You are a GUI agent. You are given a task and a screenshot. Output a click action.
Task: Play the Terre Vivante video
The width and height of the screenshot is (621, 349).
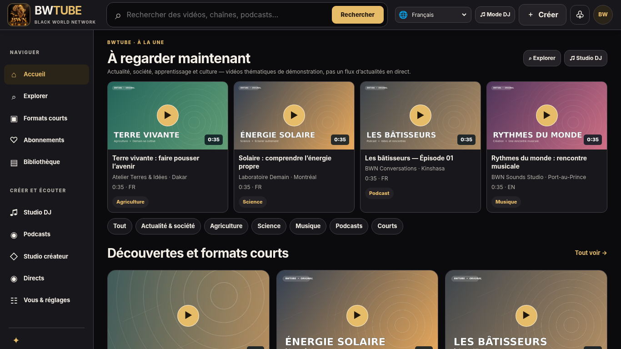tap(168, 115)
